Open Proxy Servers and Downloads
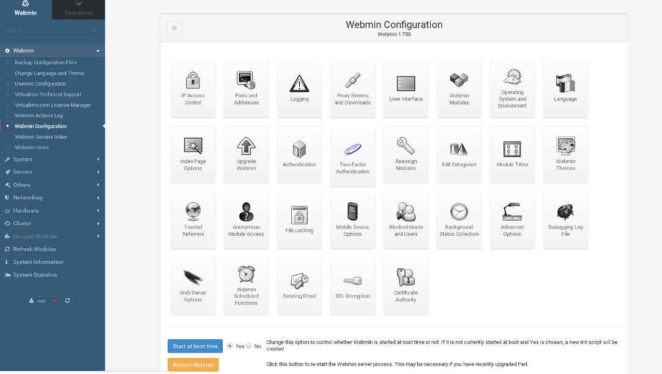 tap(352, 89)
